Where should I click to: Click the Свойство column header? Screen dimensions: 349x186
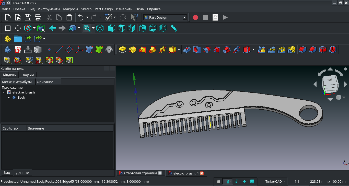click(x=14, y=128)
